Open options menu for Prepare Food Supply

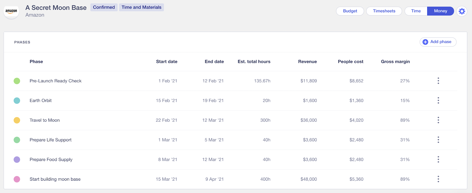point(438,160)
